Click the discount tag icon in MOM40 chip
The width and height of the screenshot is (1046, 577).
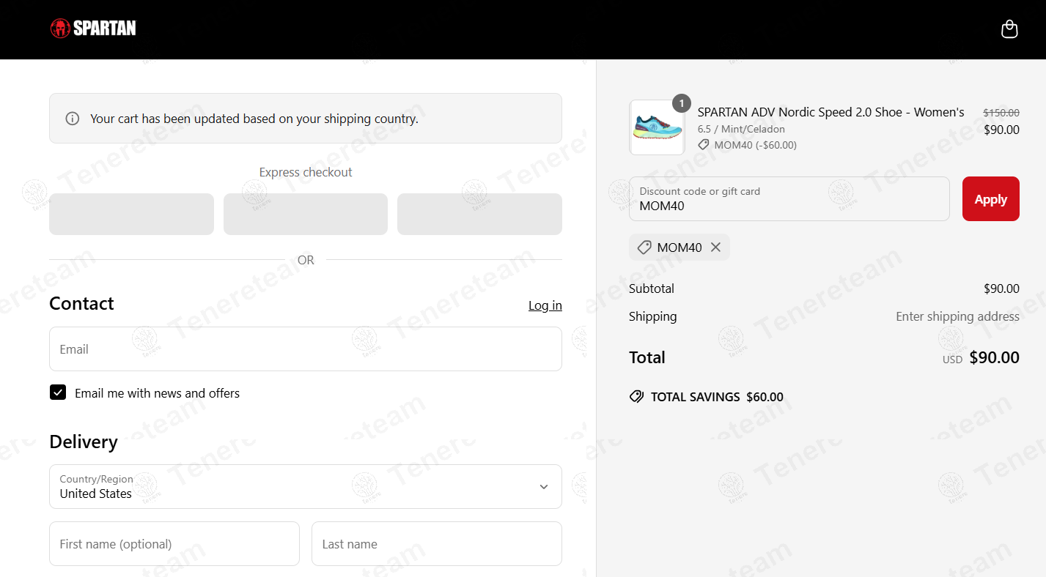pos(644,247)
